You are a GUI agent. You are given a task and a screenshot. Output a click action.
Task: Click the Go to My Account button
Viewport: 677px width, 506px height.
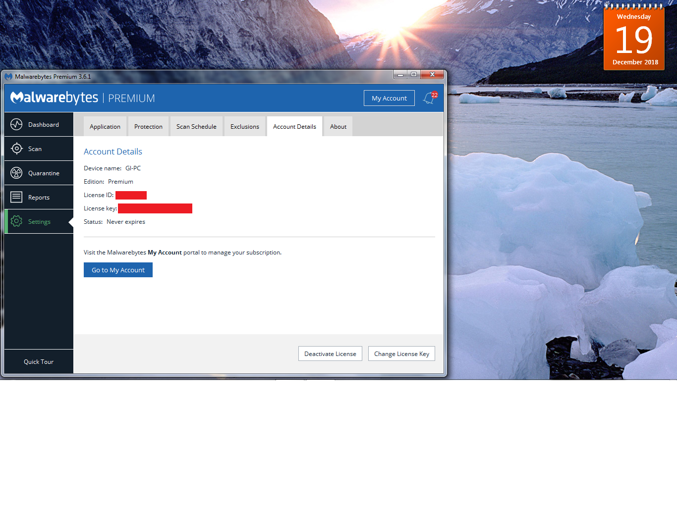pos(118,270)
